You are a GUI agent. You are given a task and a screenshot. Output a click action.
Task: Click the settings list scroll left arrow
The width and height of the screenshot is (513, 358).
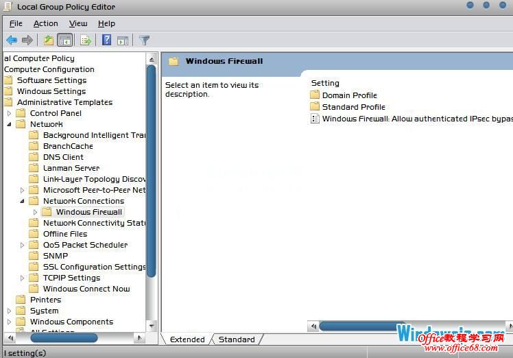[313, 326]
